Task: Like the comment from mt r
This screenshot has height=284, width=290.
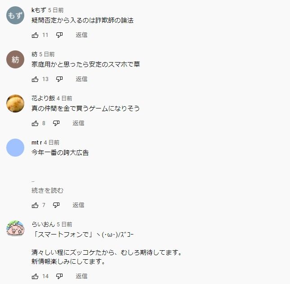Action: click(x=35, y=205)
